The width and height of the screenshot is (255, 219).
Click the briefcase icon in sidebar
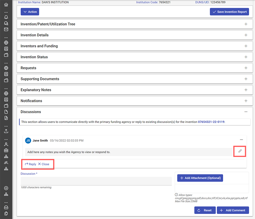pos(6,150)
